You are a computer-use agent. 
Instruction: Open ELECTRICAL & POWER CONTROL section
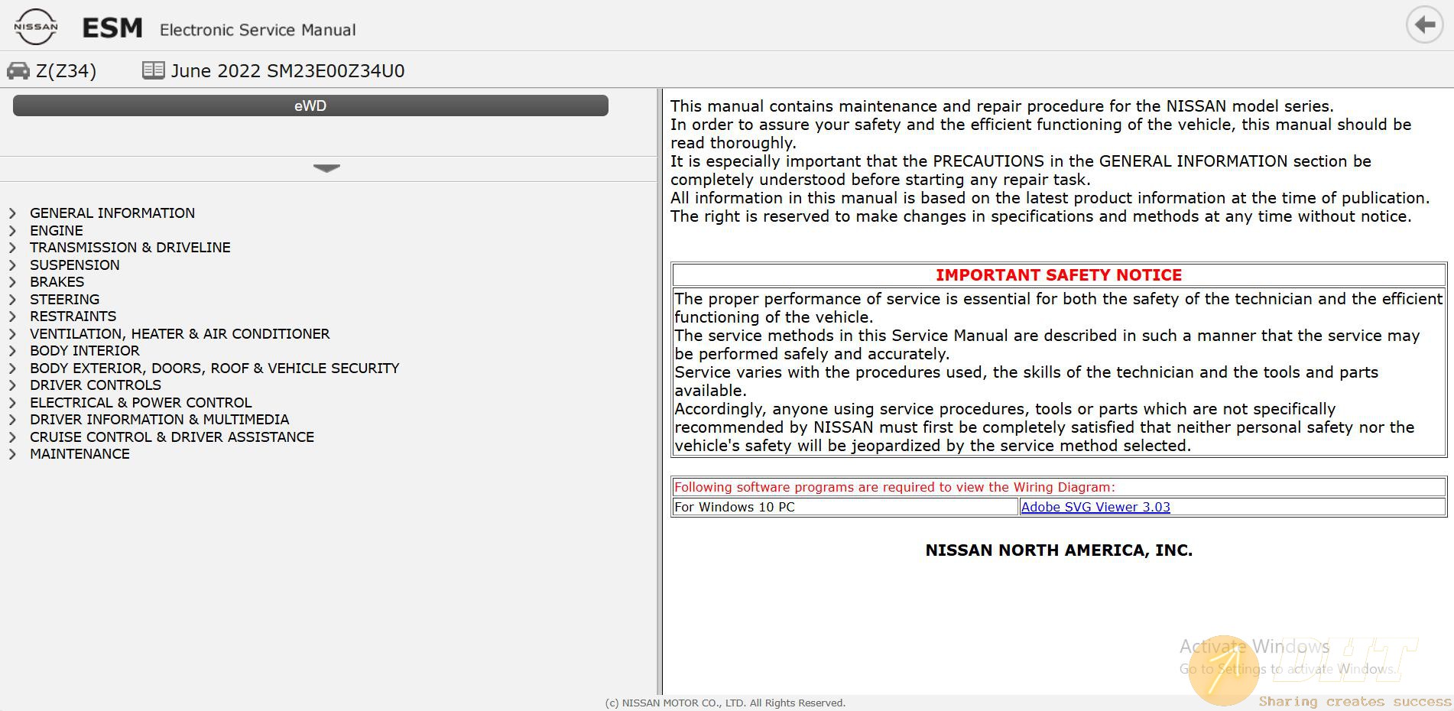pyautogui.click(x=141, y=403)
